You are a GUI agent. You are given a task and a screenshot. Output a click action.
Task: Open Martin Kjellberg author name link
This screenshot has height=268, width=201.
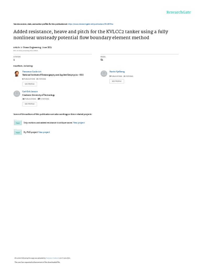click(x=117, y=71)
